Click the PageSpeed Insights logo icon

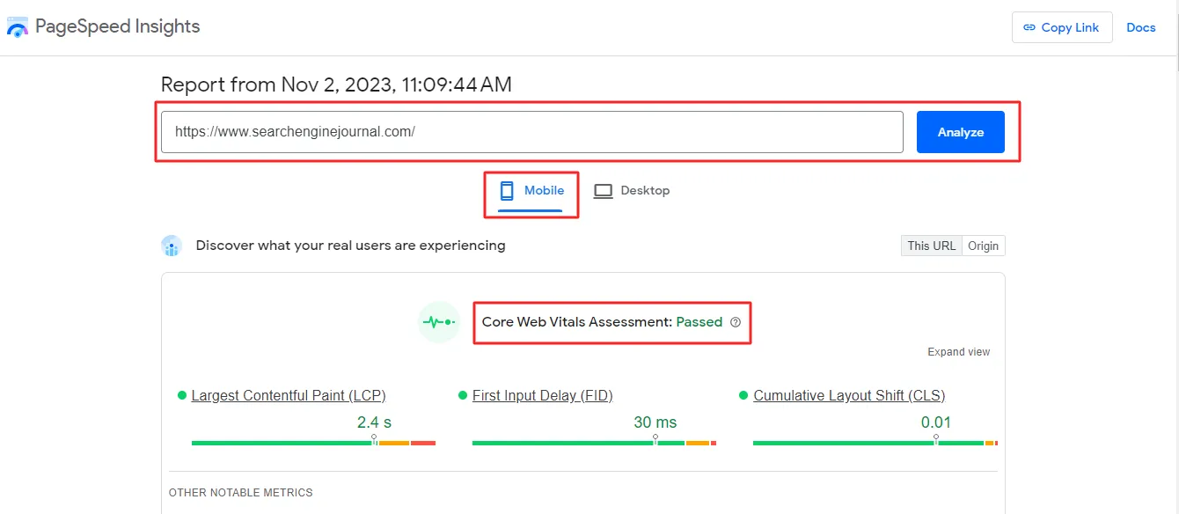(x=18, y=26)
